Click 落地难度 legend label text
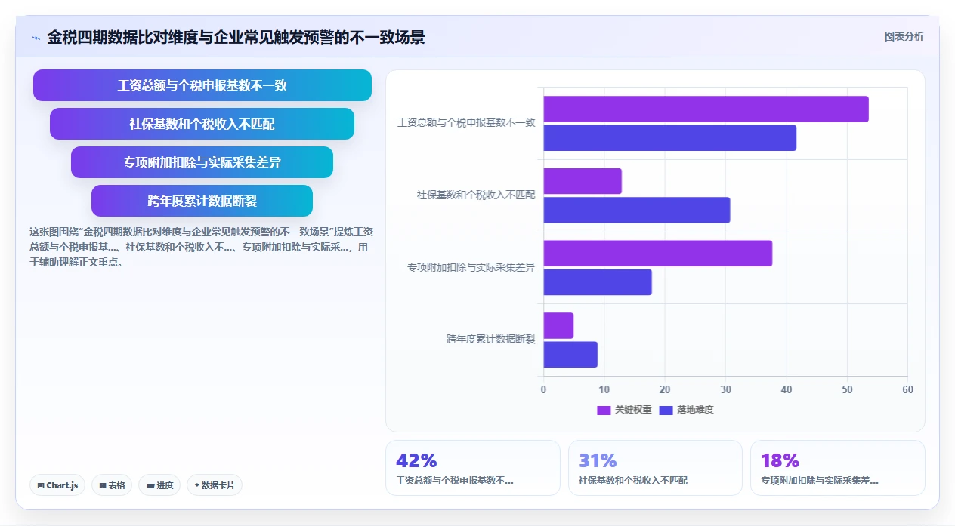The width and height of the screenshot is (955, 526). [x=695, y=410]
